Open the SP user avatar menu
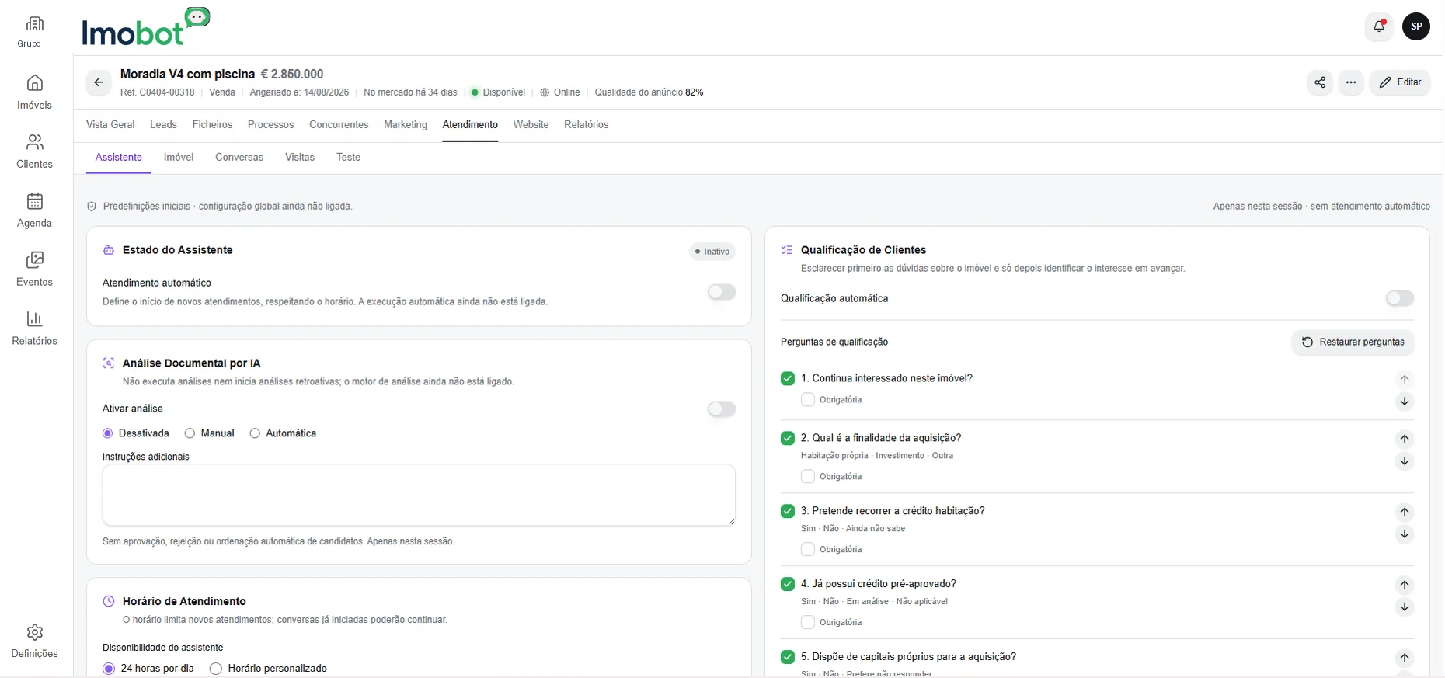Screen dimensions: 1445x678 1416,26
